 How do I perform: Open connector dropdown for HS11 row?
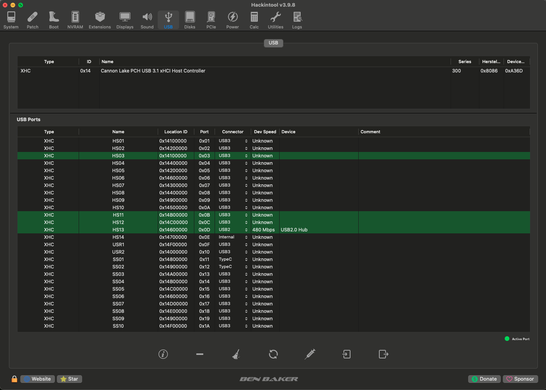(233, 215)
